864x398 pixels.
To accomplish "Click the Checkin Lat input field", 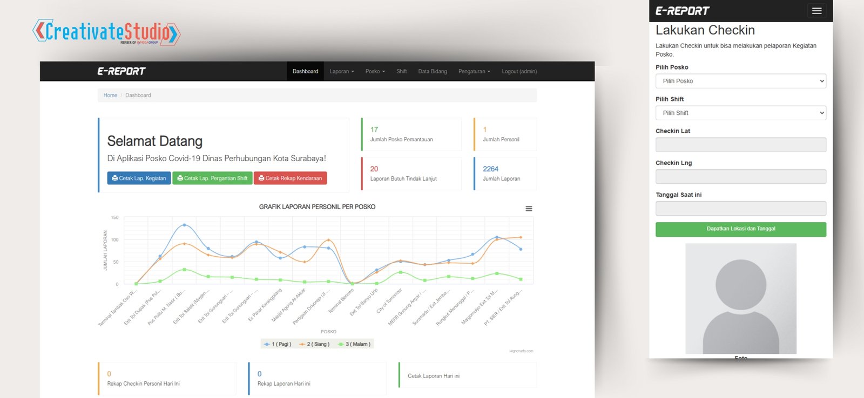I will point(740,145).
